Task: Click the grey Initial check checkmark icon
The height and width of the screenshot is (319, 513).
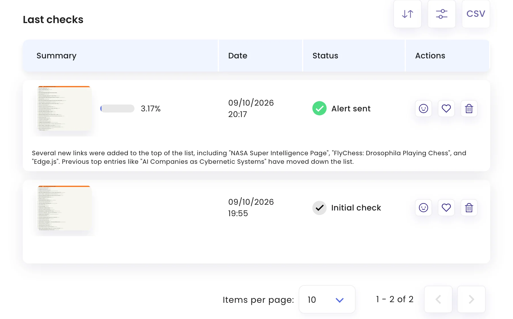Action: click(319, 208)
